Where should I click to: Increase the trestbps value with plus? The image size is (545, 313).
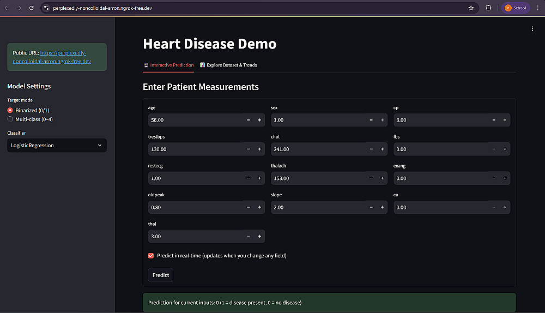(x=259, y=149)
